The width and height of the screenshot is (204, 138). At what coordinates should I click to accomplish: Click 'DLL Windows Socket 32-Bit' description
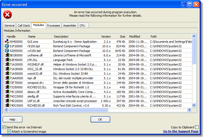[x=71, y=74]
